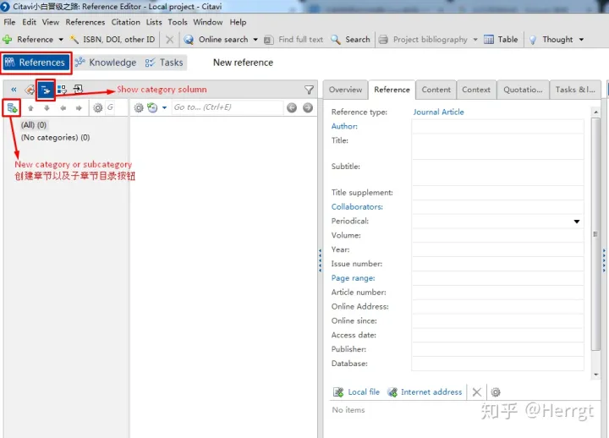Click the Go to search field
This screenshot has height=438, width=609.
[228, 107]
